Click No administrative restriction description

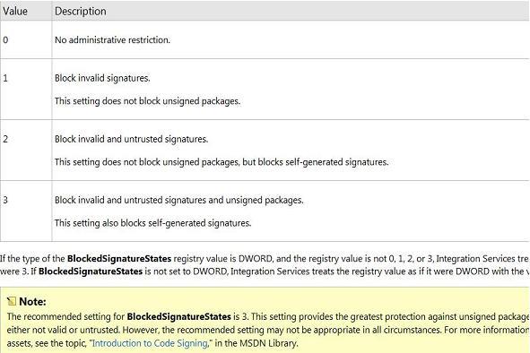pyautogui.click(x=112, y=39)
